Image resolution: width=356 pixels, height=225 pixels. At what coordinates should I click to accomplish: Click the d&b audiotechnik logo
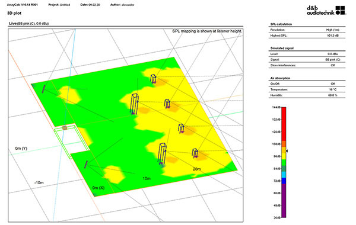pyautogui.click(x=326, y=11)
